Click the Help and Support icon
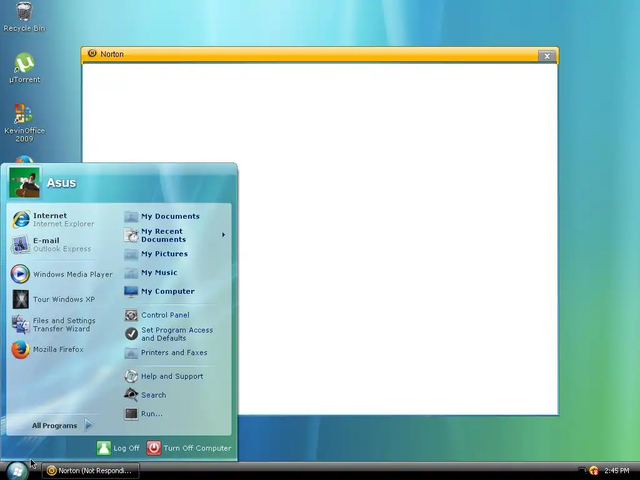This screenshot has height=480, width=640. 131,376
